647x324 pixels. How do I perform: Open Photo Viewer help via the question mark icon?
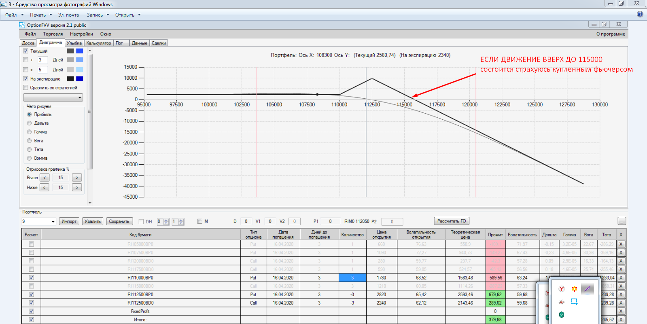640,14
